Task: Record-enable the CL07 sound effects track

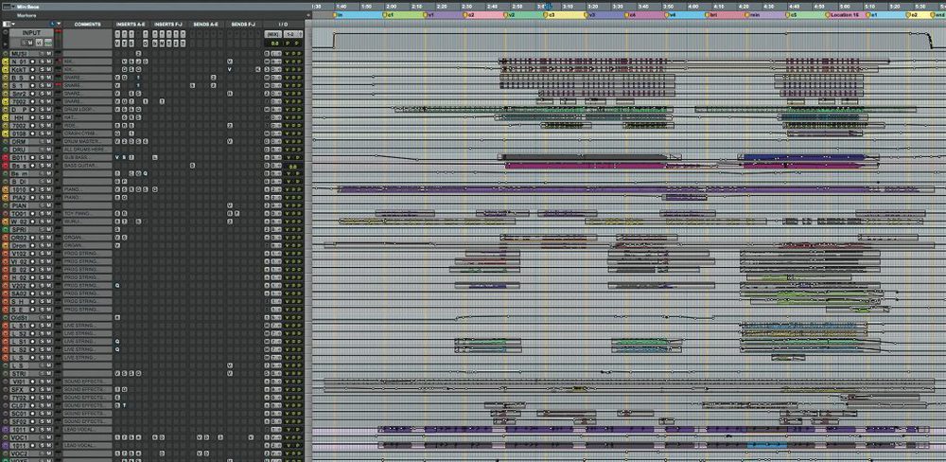Action: click(x=32, y=405)
